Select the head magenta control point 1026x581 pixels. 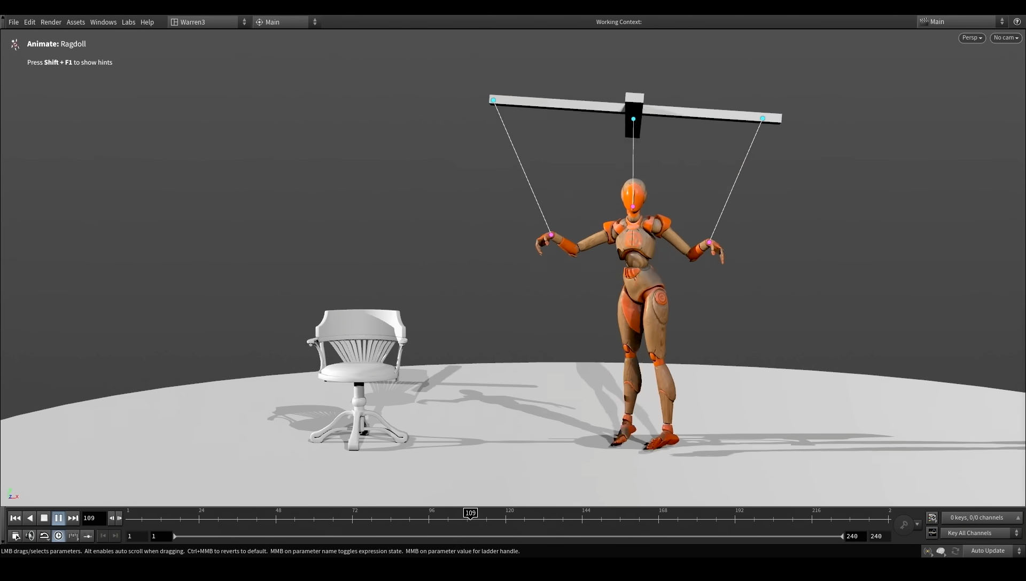coord(633,207)
